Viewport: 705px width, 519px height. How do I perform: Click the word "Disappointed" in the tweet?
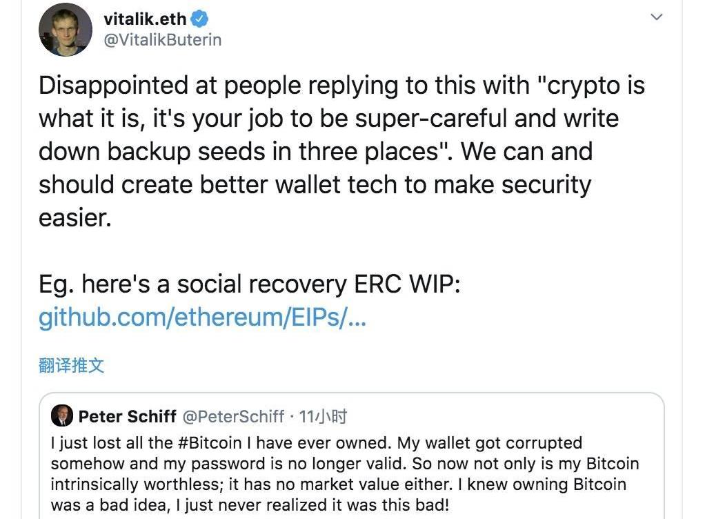pyautogui.click(x=113, y=86)
